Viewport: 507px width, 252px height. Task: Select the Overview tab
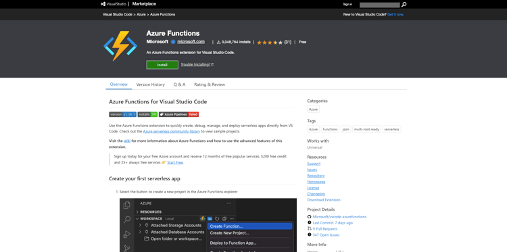[x=119, y=84]
